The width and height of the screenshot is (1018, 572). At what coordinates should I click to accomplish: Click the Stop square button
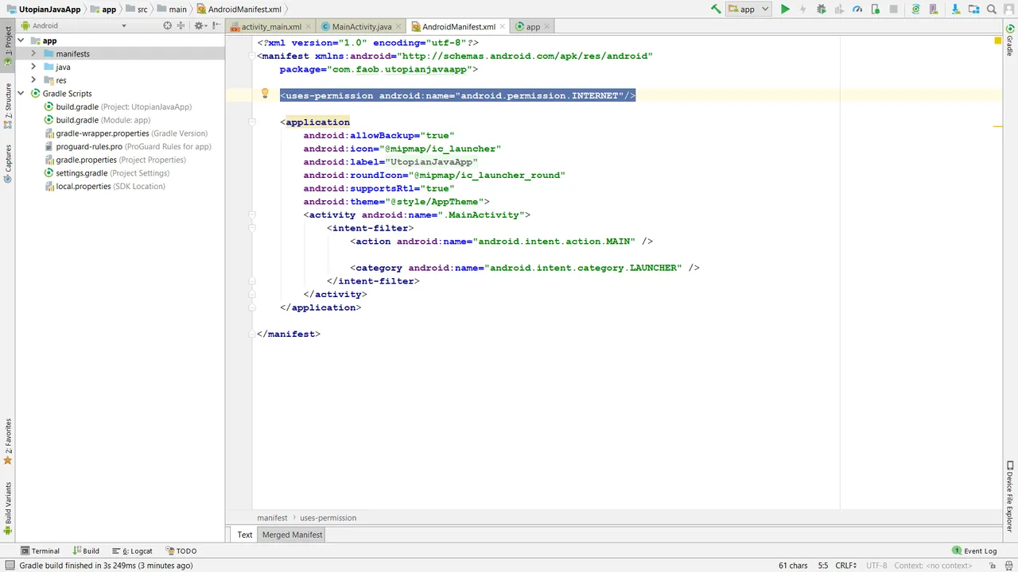tap(894, 10)
